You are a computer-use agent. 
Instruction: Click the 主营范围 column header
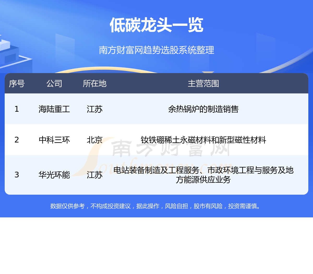pyautogui.click(x=203, y=84)
